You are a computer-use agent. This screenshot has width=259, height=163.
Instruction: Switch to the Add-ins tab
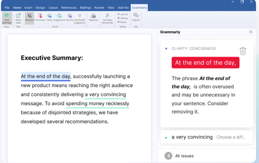pos(123,8)
